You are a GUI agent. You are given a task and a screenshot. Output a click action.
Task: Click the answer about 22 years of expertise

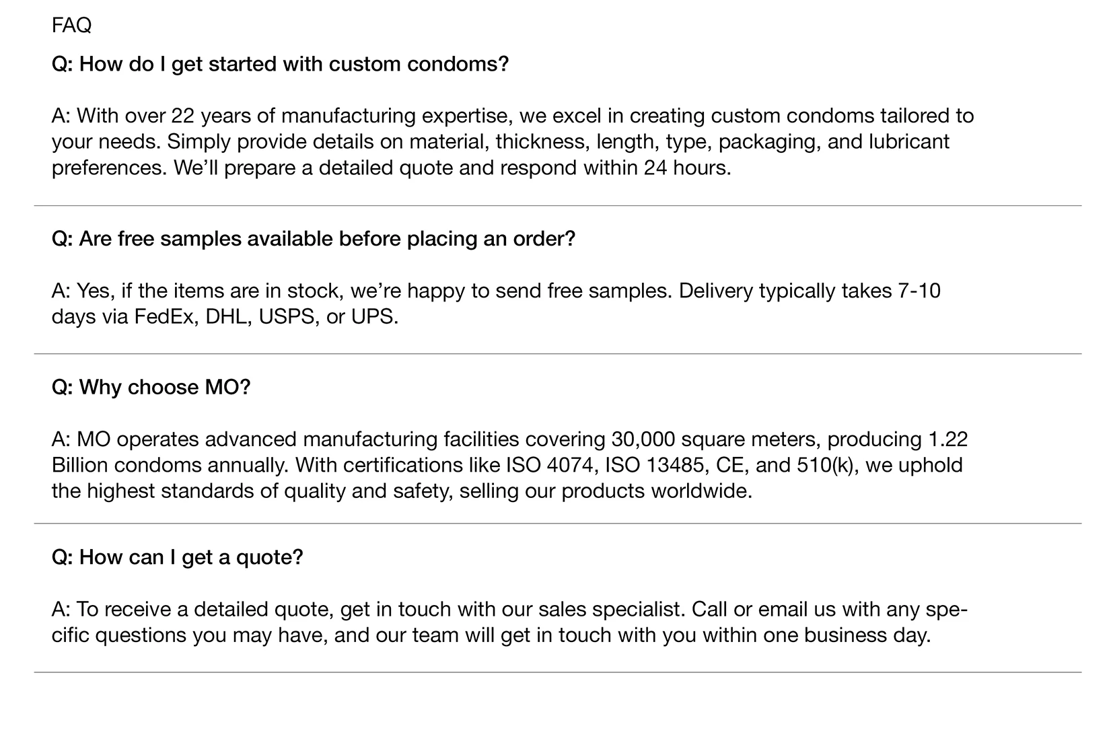tap(512, 142)
